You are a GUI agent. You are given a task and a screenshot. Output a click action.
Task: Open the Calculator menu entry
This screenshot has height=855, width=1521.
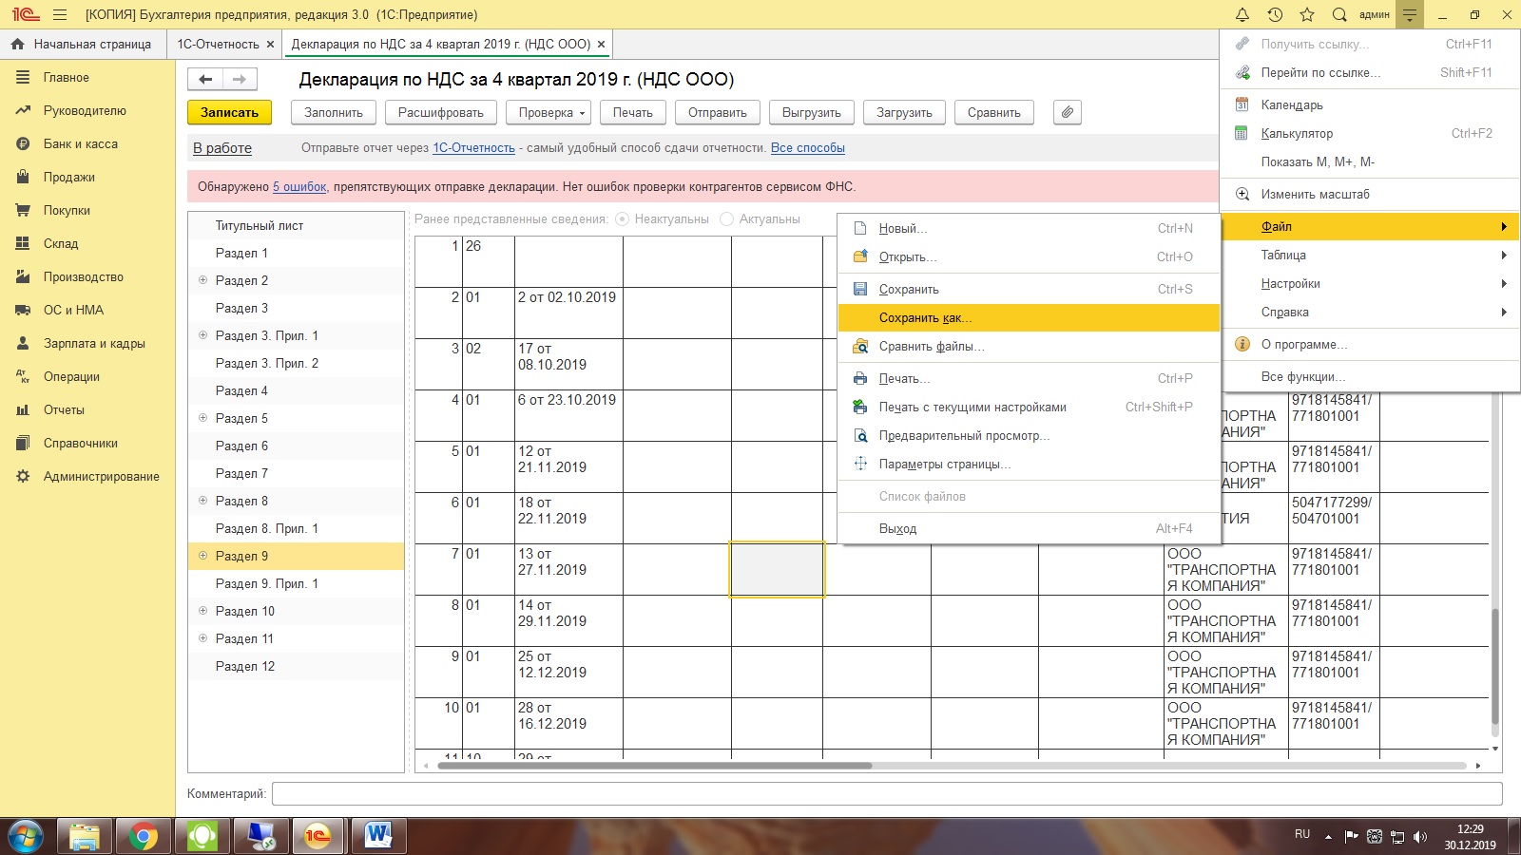click(x=1297, y=134)
